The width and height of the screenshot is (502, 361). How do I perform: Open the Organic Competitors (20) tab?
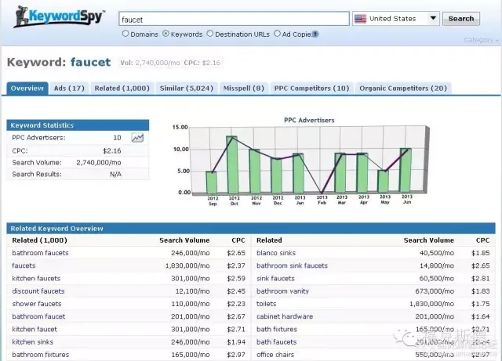[403, 88]
